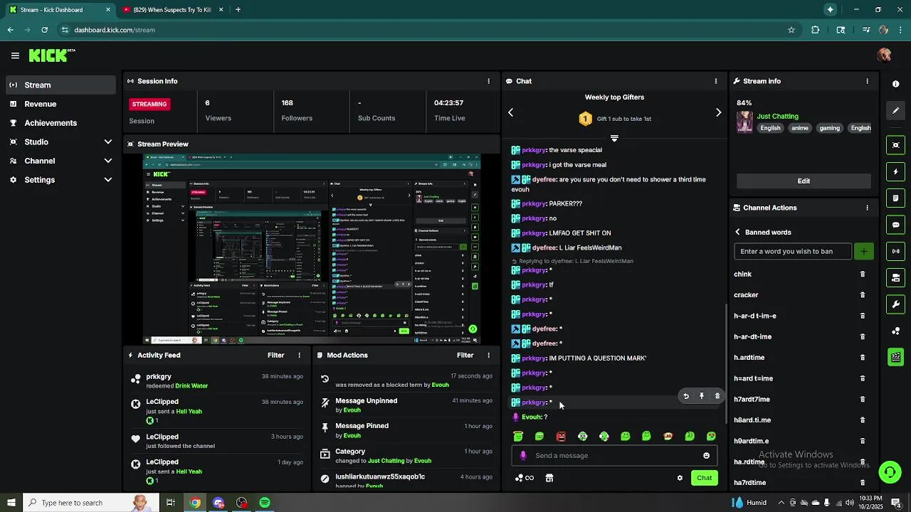Open the green clapperboard clips icon
The image size is (911, 512).
pyautogui.click(x=895, y=357)
